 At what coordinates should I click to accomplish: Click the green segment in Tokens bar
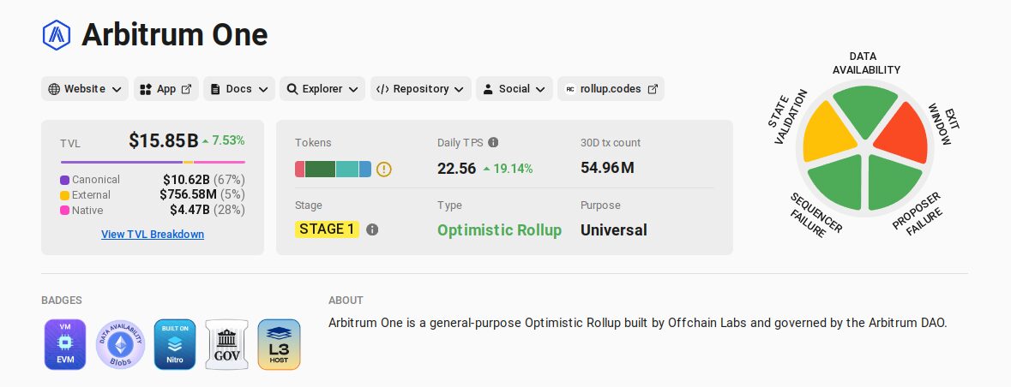point(320,170)
